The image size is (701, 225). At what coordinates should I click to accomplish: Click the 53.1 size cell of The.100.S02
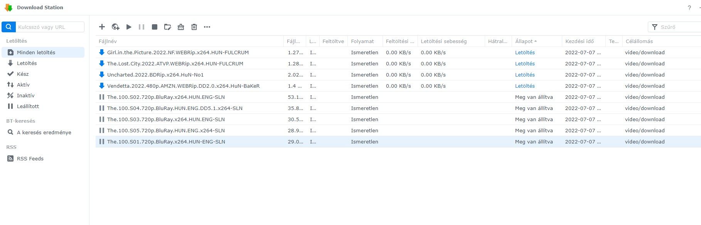point(295,97)
